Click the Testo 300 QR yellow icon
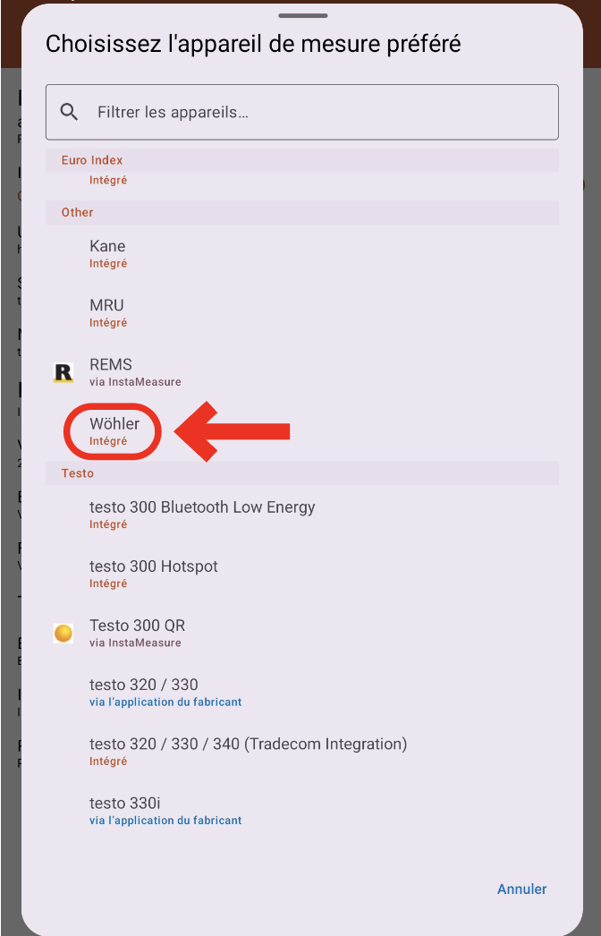Screen dimensions: 601x936 63,634
